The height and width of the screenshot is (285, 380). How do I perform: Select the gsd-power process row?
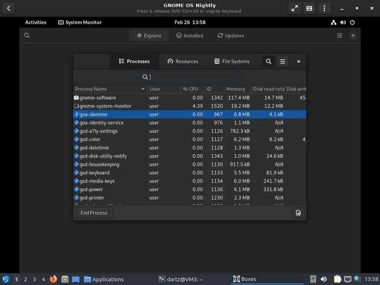(x=190, y=189)
